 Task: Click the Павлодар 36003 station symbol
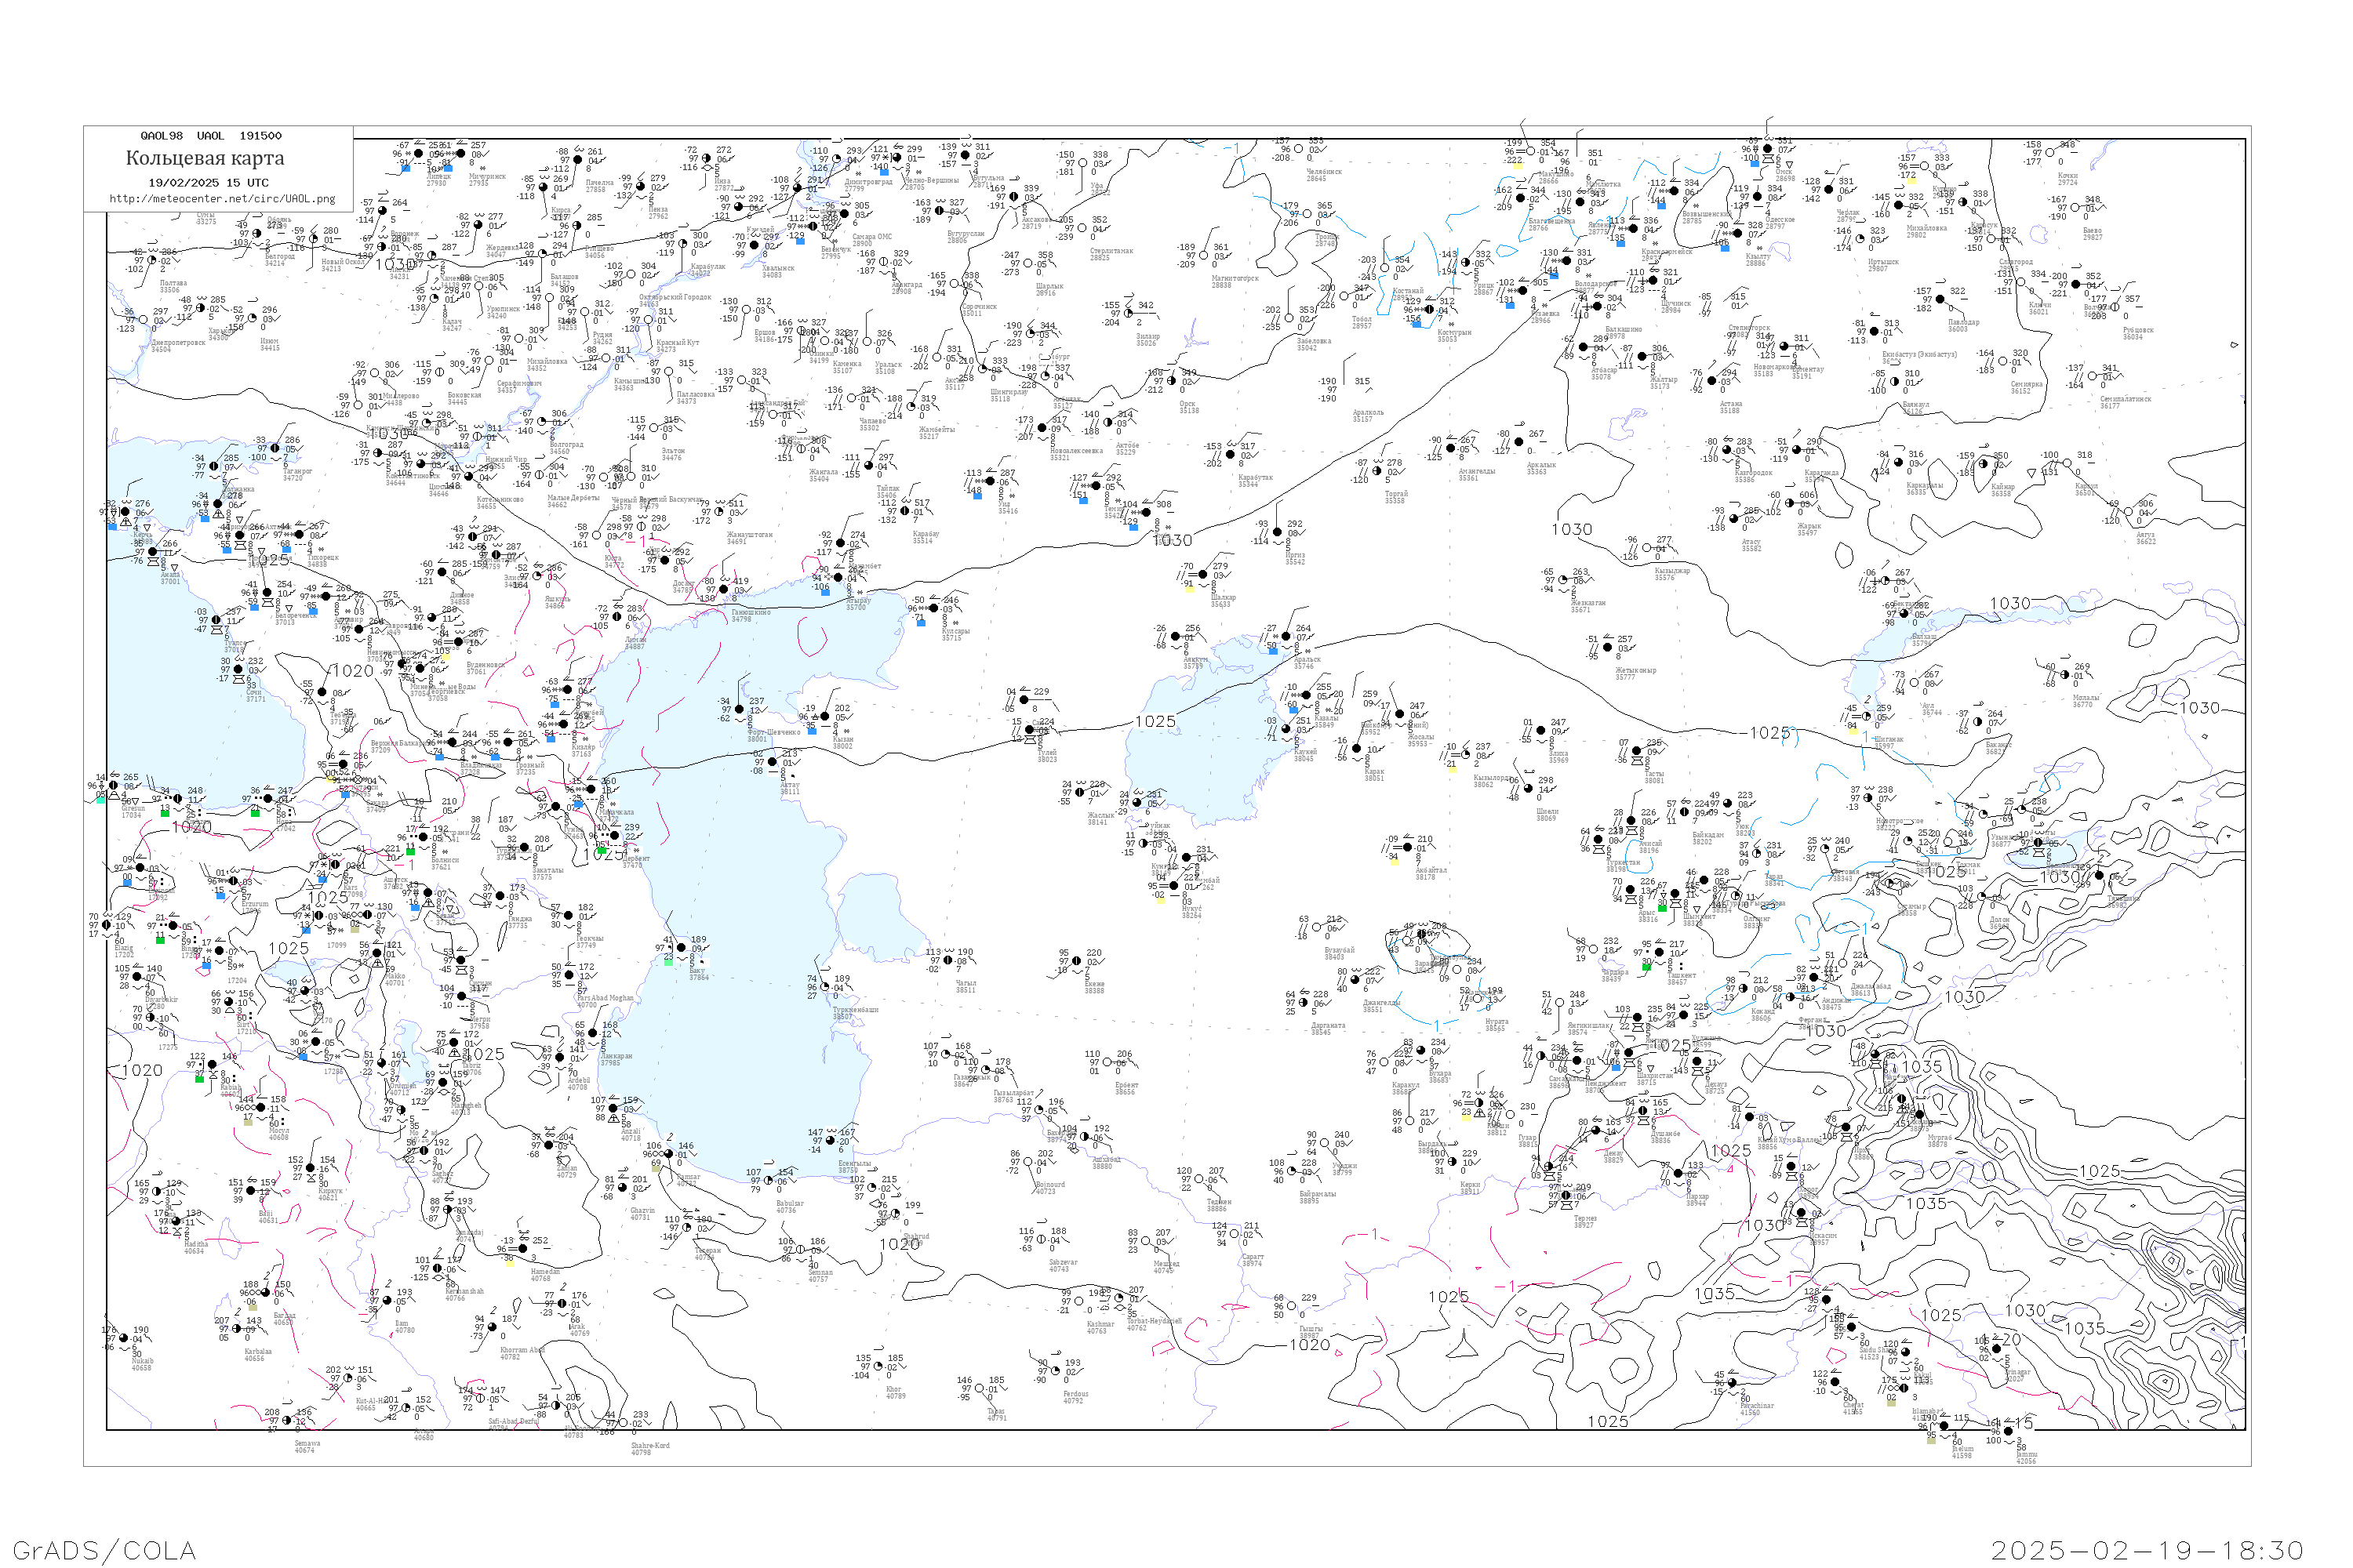(1940, 299)
